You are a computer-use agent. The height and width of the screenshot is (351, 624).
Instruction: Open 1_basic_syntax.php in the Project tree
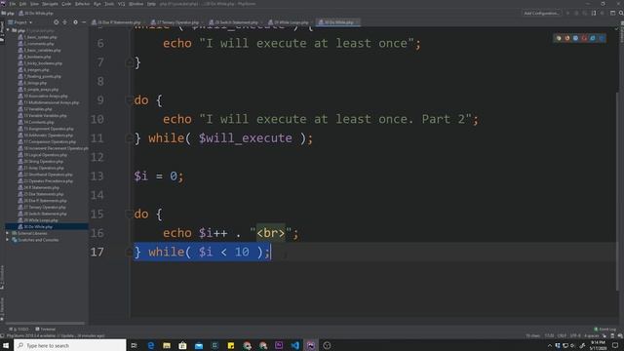37,37
